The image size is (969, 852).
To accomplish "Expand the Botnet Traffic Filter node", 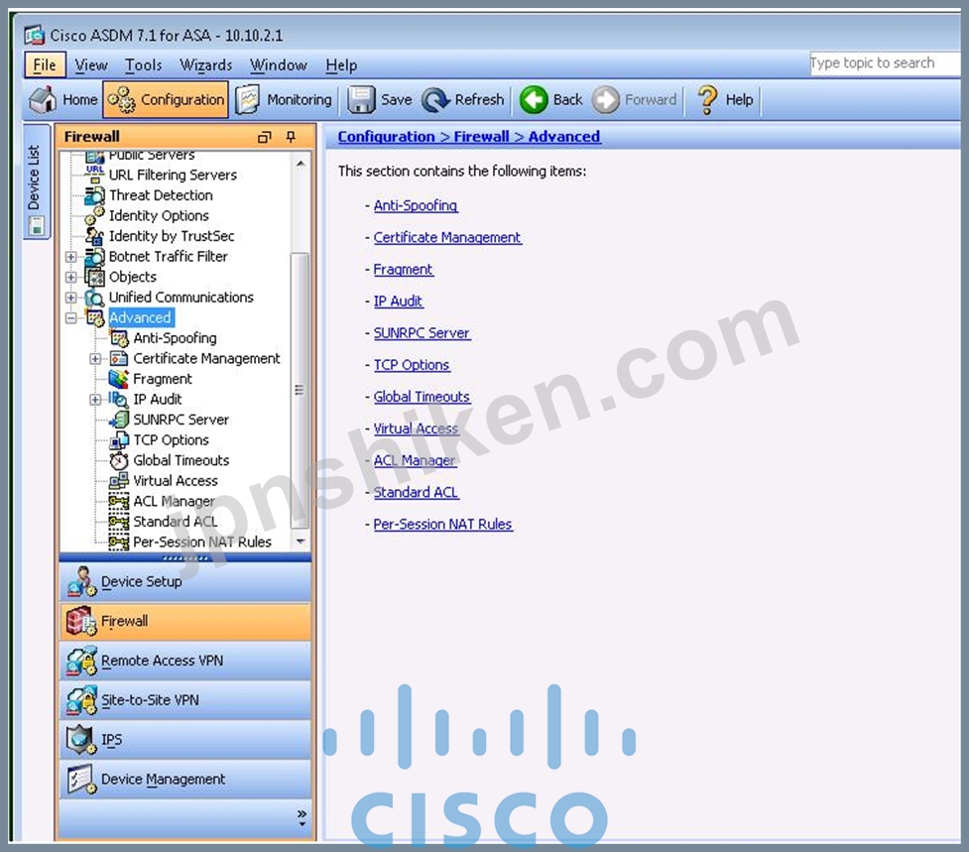I will (71, 257).
